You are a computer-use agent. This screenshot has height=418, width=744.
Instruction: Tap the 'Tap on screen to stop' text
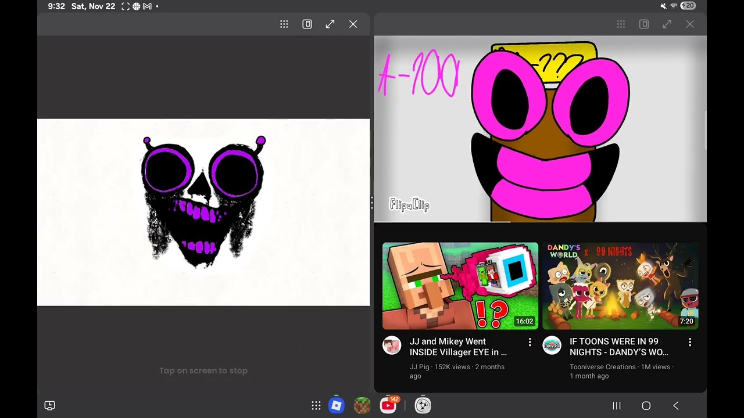203,370
